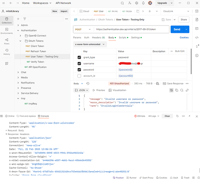Copy the response body
Screen dimensions: 200x179
(x=177, y=90)
